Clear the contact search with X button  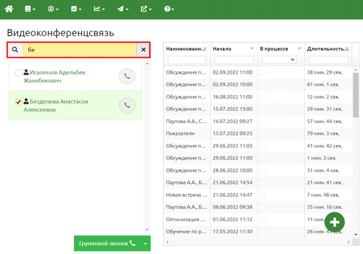(x=144, y=49)
